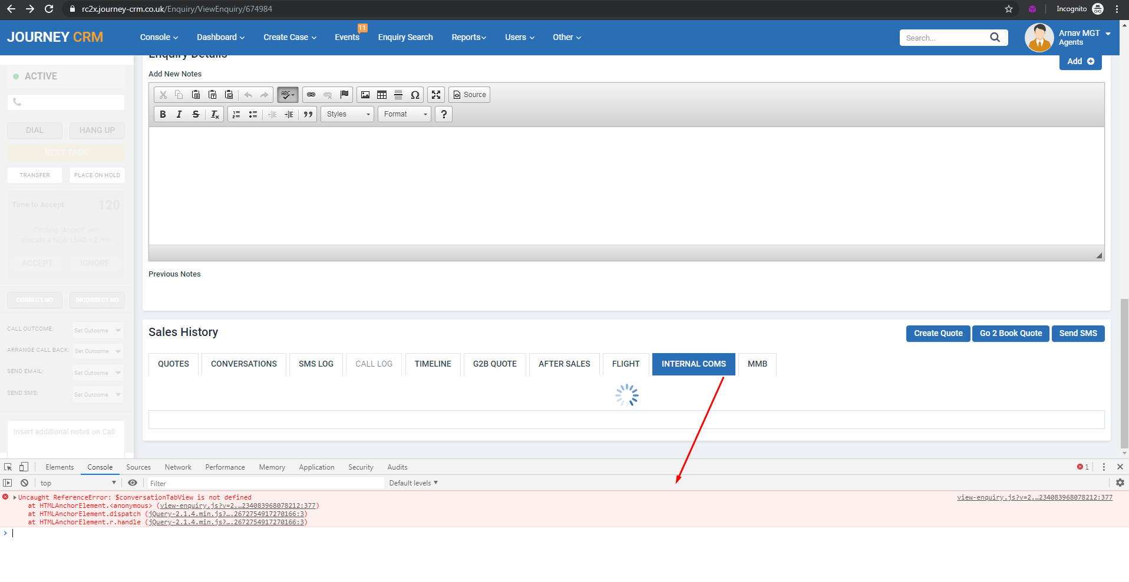Apply italic formatting in notes editor
The width and height of the screenshot is (1129, 582).
pyautogui.click(x=179, y=114)
